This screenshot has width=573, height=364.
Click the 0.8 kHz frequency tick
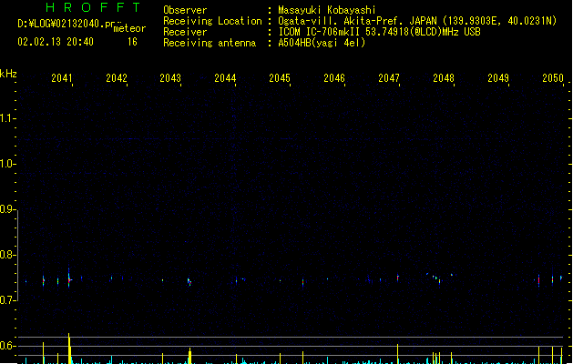(x=8, y=255)
